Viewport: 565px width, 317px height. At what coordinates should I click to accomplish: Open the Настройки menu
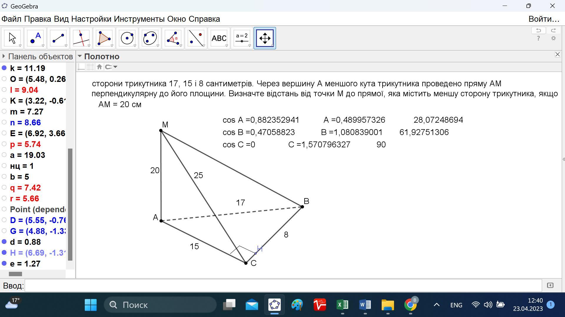91,19
